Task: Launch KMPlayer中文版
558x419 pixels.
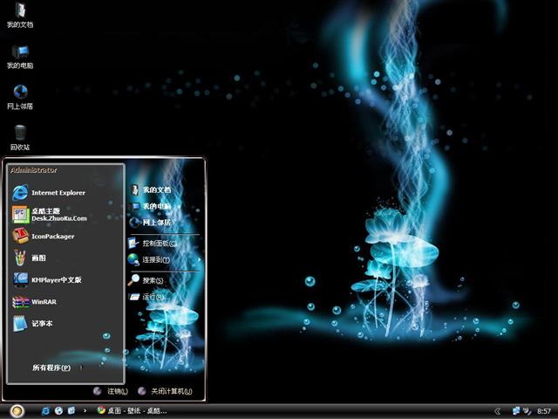Action: pyautogui.click(x=56, y=279)
